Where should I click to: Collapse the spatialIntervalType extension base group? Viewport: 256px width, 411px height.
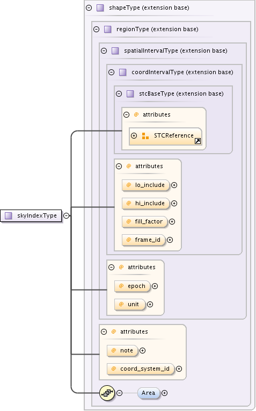pyautogui.click(x=104, y=51)
